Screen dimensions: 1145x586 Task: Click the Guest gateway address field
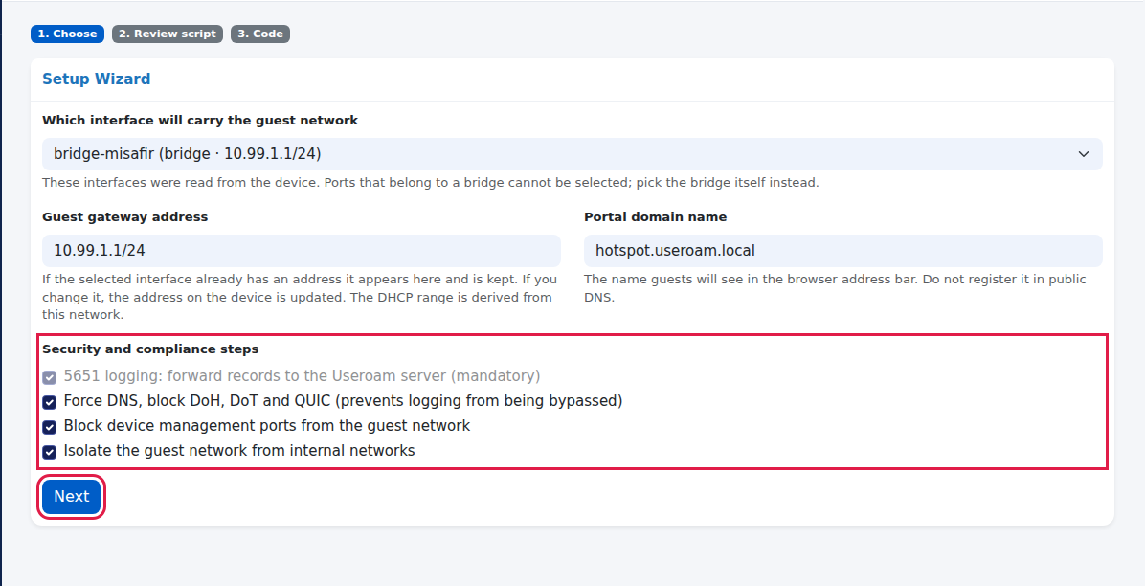302,251
